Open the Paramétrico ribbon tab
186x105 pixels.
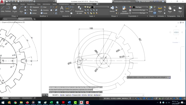point(31,4)
